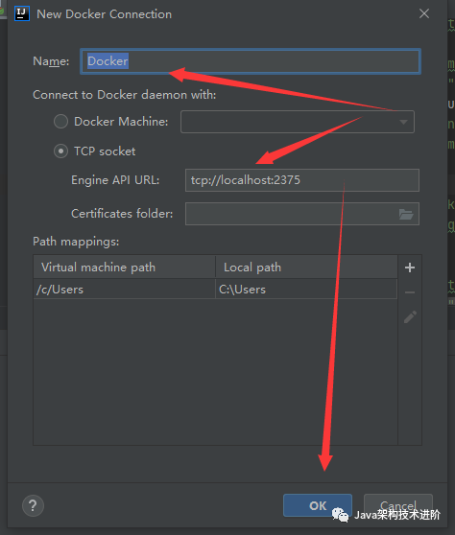This screenshot has width=455, height=535.
Task: Select the TCP socket radio button
Action: coord(60,151)
